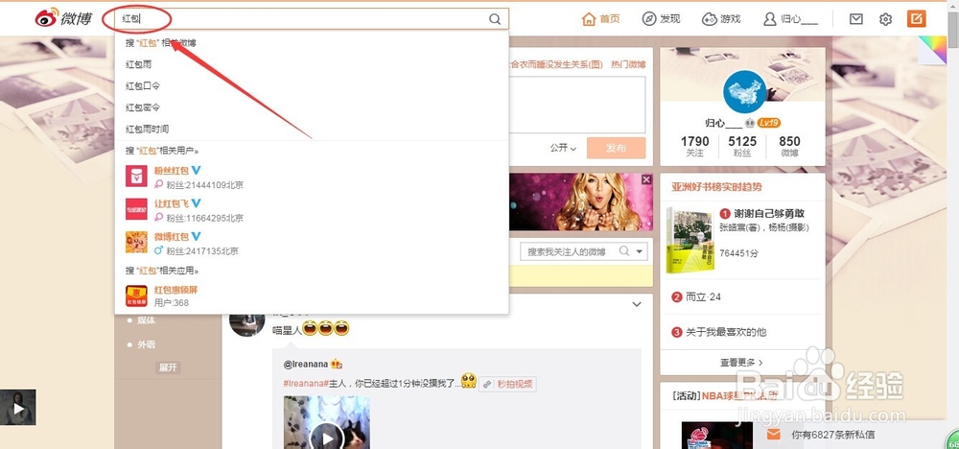Click the orange compose post icon
This screenshot has width=959, height=449.
916,18
